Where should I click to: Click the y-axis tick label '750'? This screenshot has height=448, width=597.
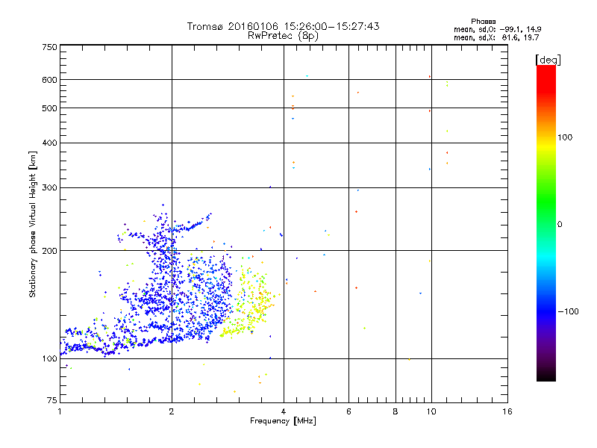[x=50, y=47]
